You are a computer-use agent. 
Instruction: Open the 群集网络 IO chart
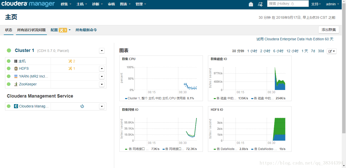pyautogui.click(x=161, y=129)
